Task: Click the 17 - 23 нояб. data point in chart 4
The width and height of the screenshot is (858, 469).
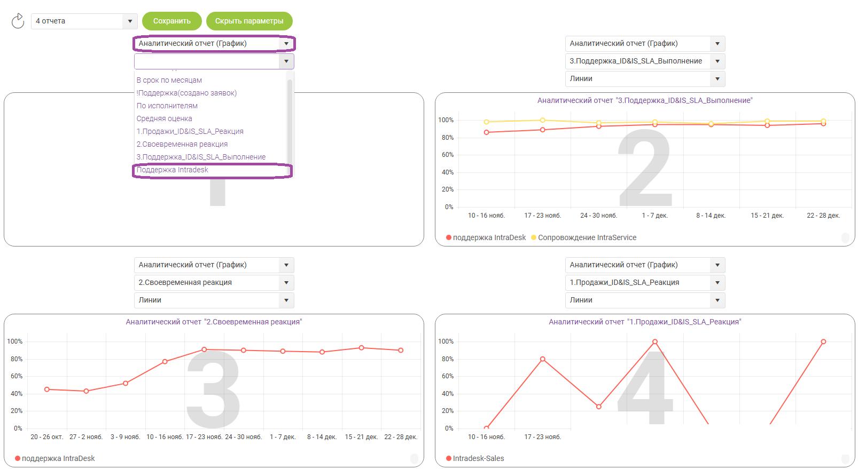Action: (542, 359)
